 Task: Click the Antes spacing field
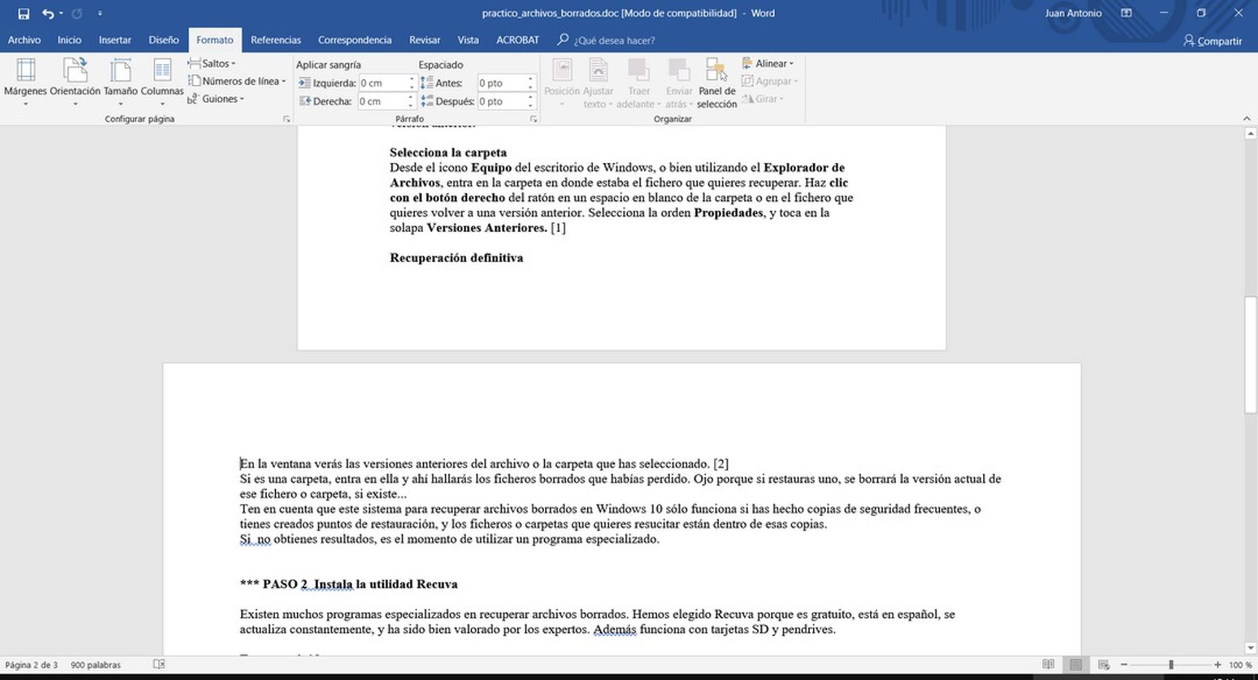point(501,83)
